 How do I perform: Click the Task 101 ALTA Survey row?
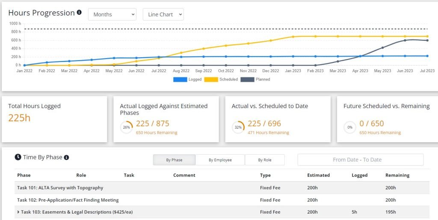(222, 188)
